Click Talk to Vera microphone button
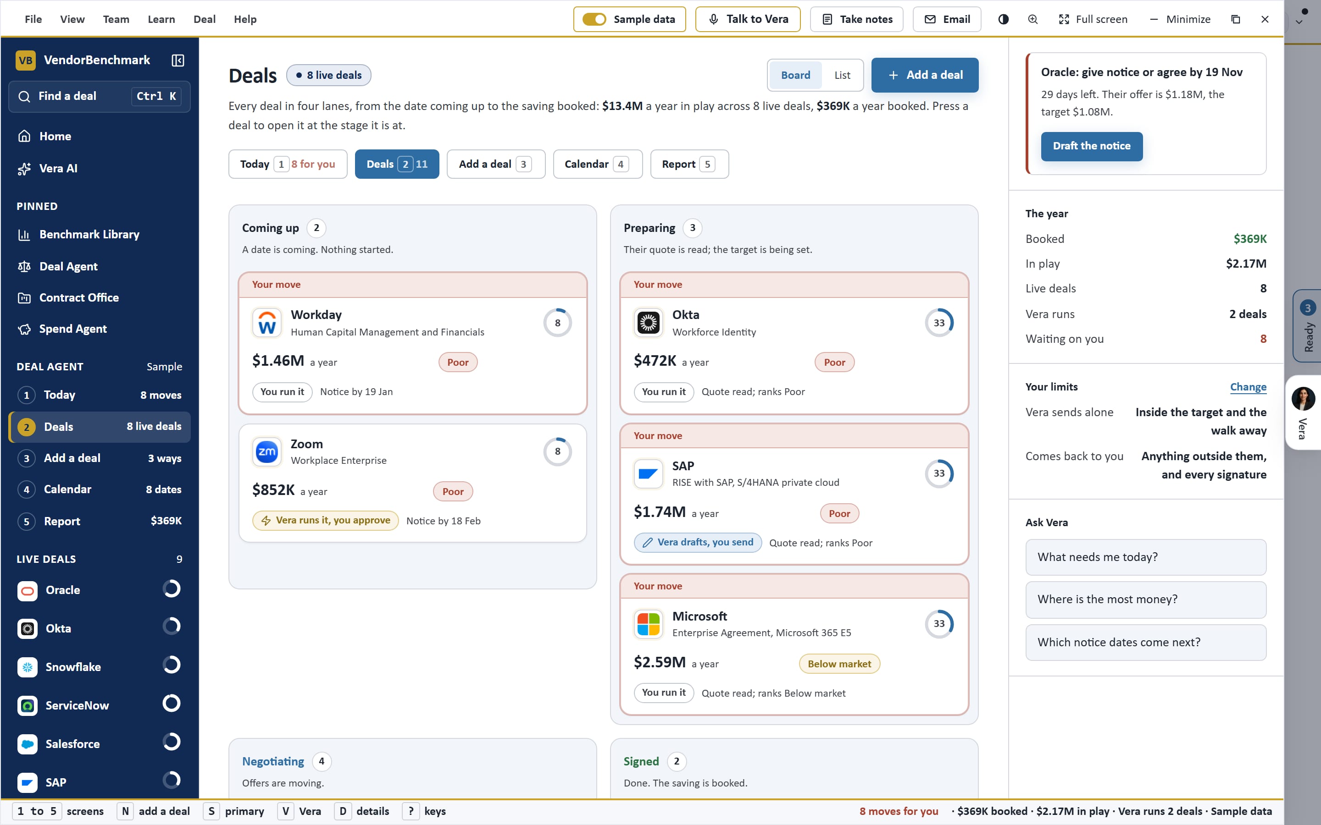The width and height of the screenshot is (1321, 825). (748, 19)
